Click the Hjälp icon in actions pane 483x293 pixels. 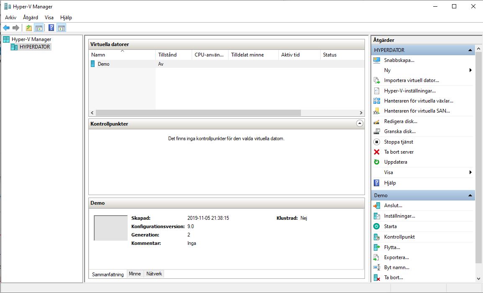click(x=376, y=183)
